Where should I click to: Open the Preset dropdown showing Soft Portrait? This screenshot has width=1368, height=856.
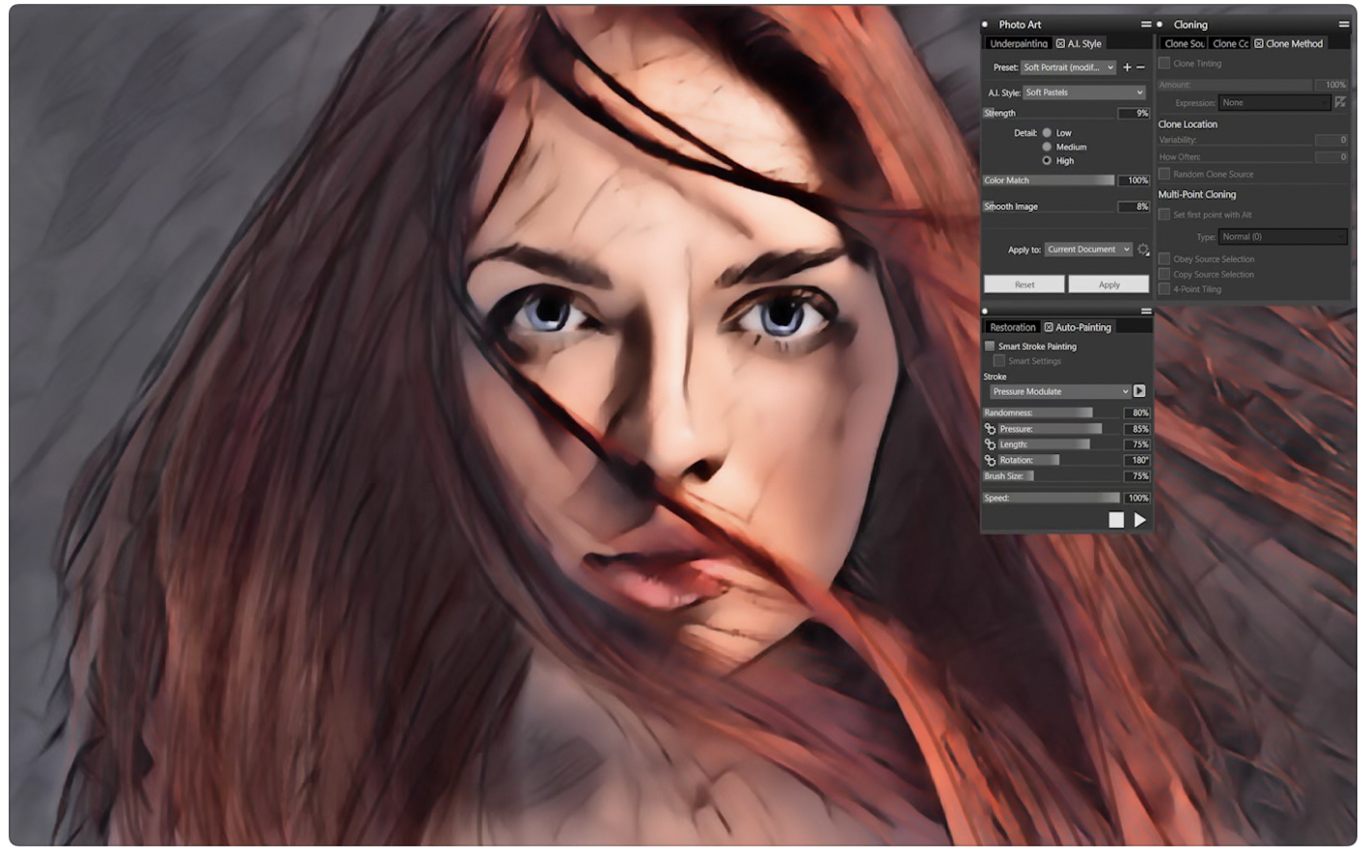pyautogui.click(x=1068, y=67)
